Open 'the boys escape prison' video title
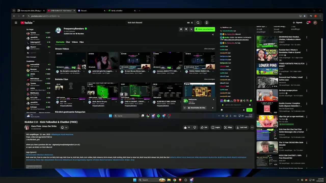This screenshot has height=183, width=326. coord(288,90)
